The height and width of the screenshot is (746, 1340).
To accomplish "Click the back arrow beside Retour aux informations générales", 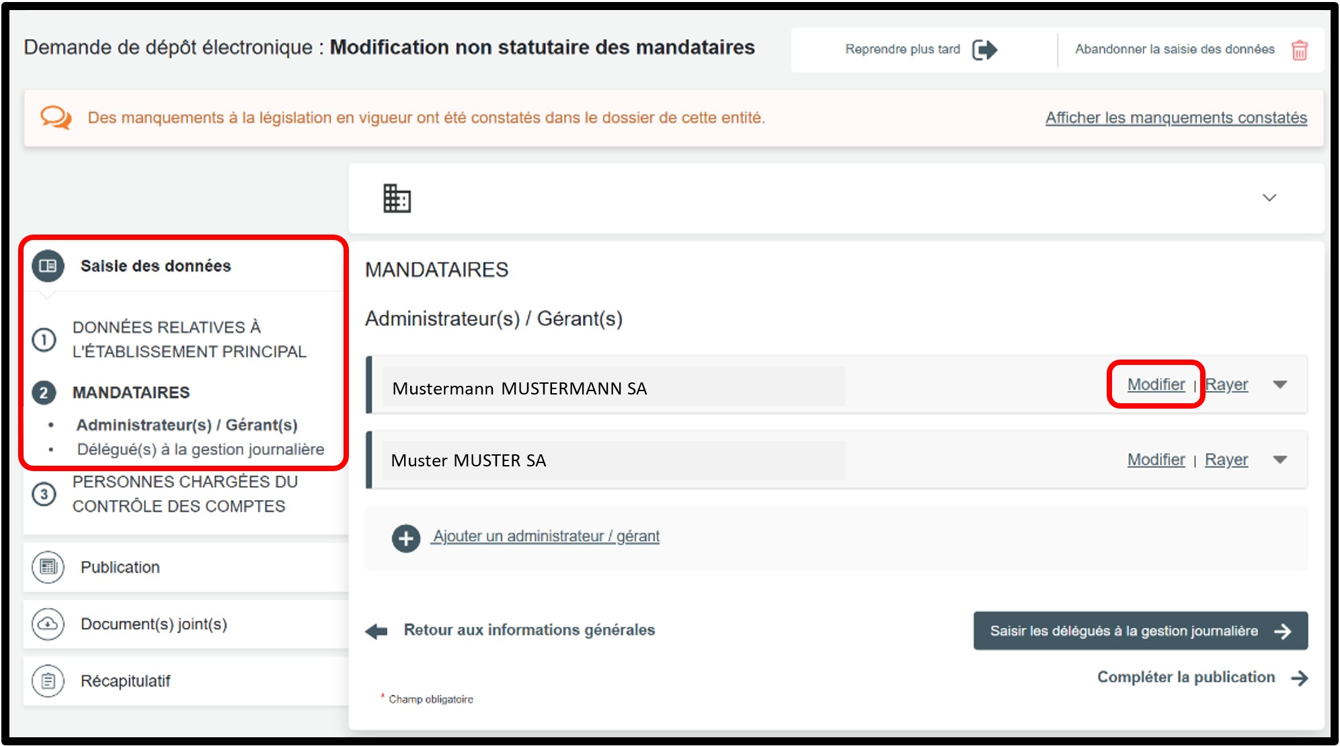I will tap(377, 631).
